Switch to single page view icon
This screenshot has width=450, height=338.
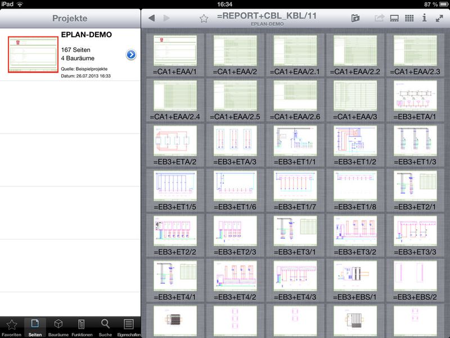coord(394,18)
